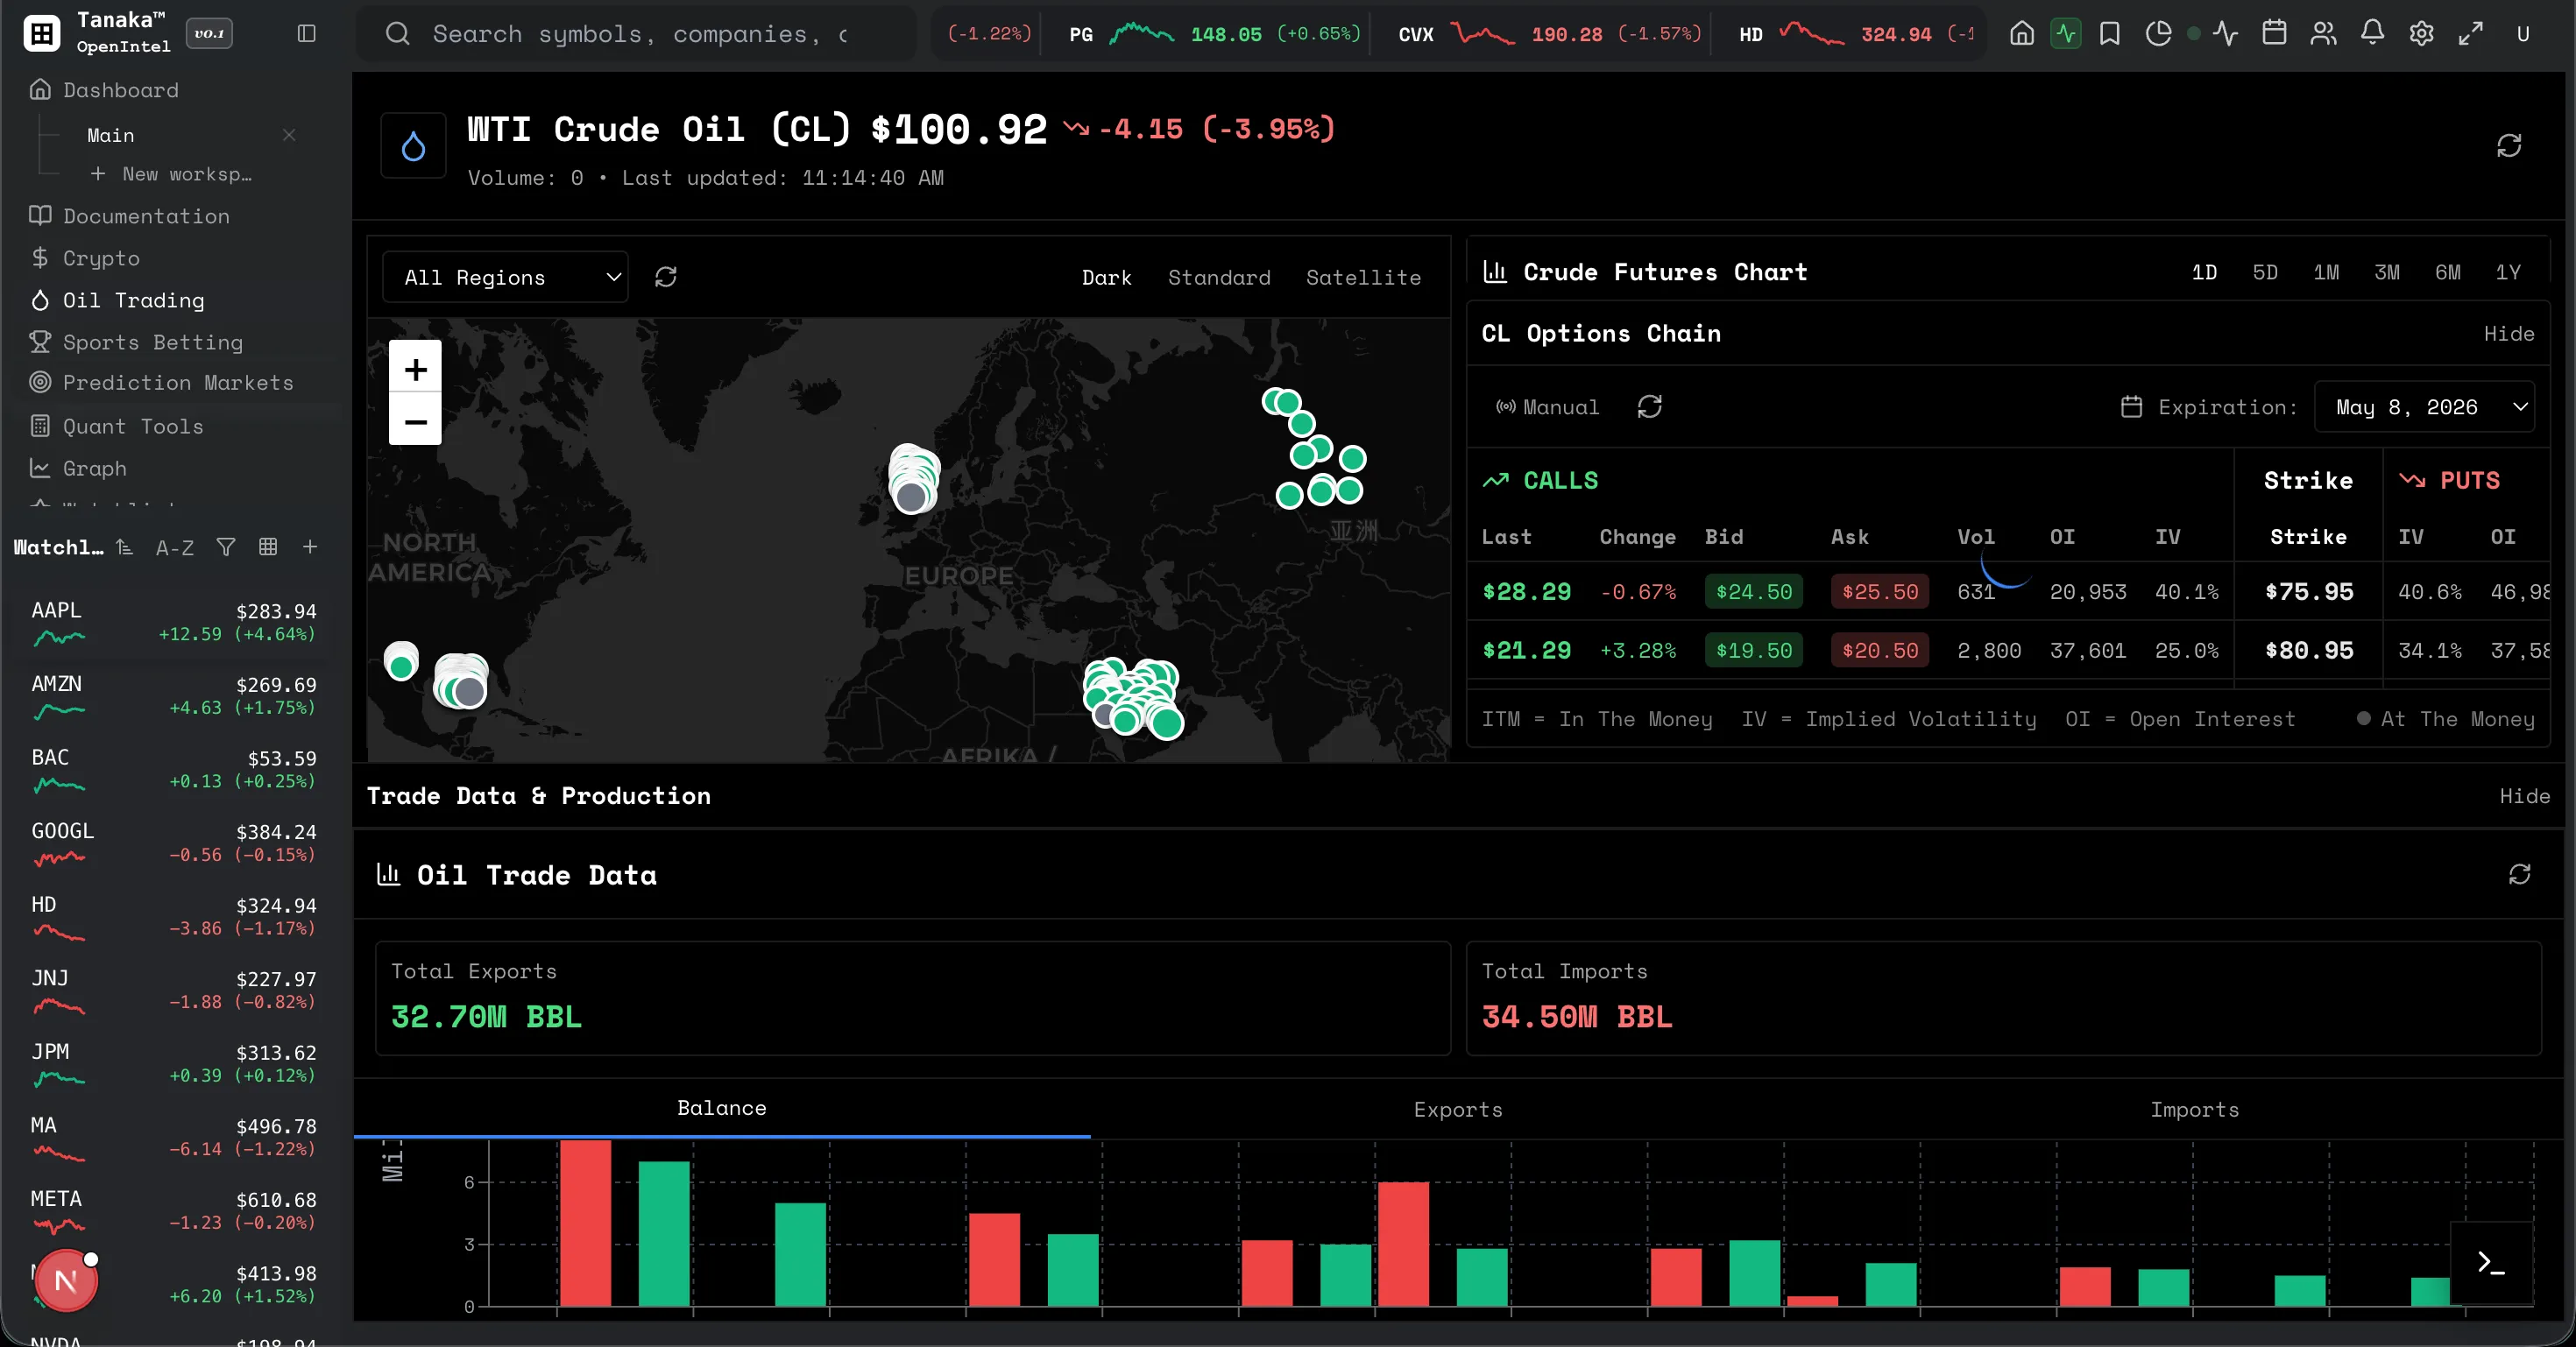Add a New workspace
2576x1347 pixels.
[x=171, y=174]
